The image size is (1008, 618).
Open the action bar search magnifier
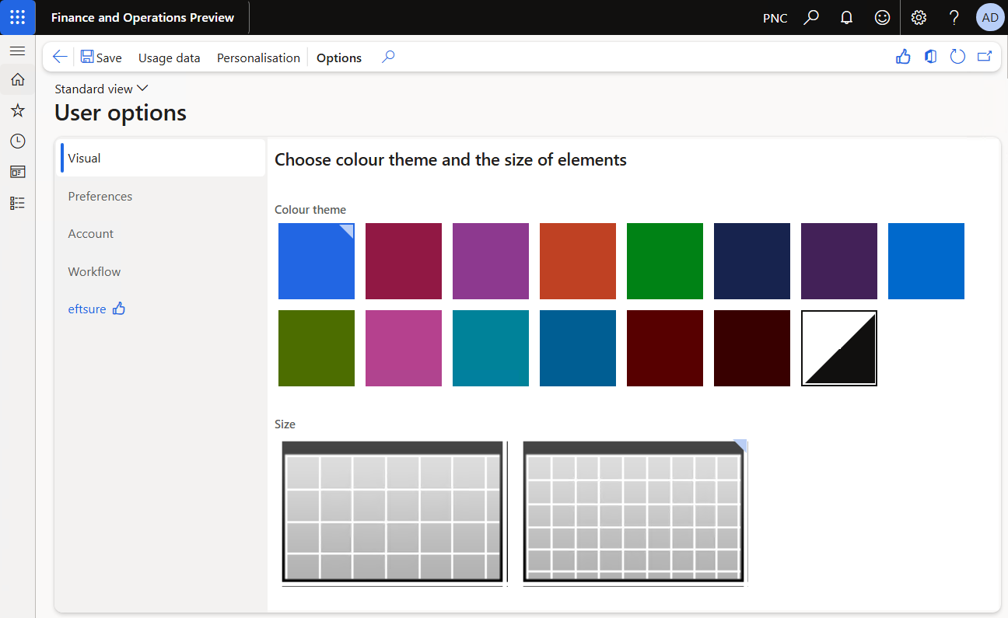388,57
